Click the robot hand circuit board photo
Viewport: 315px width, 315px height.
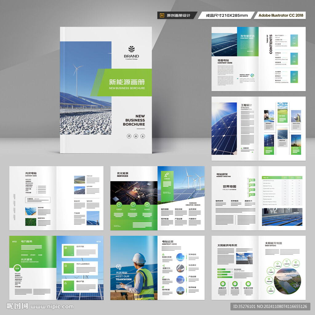coord(134,193)
